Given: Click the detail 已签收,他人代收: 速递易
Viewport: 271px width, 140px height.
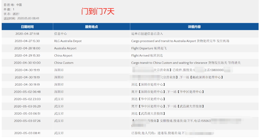Looking at the screenshot, I should [149, 133].
